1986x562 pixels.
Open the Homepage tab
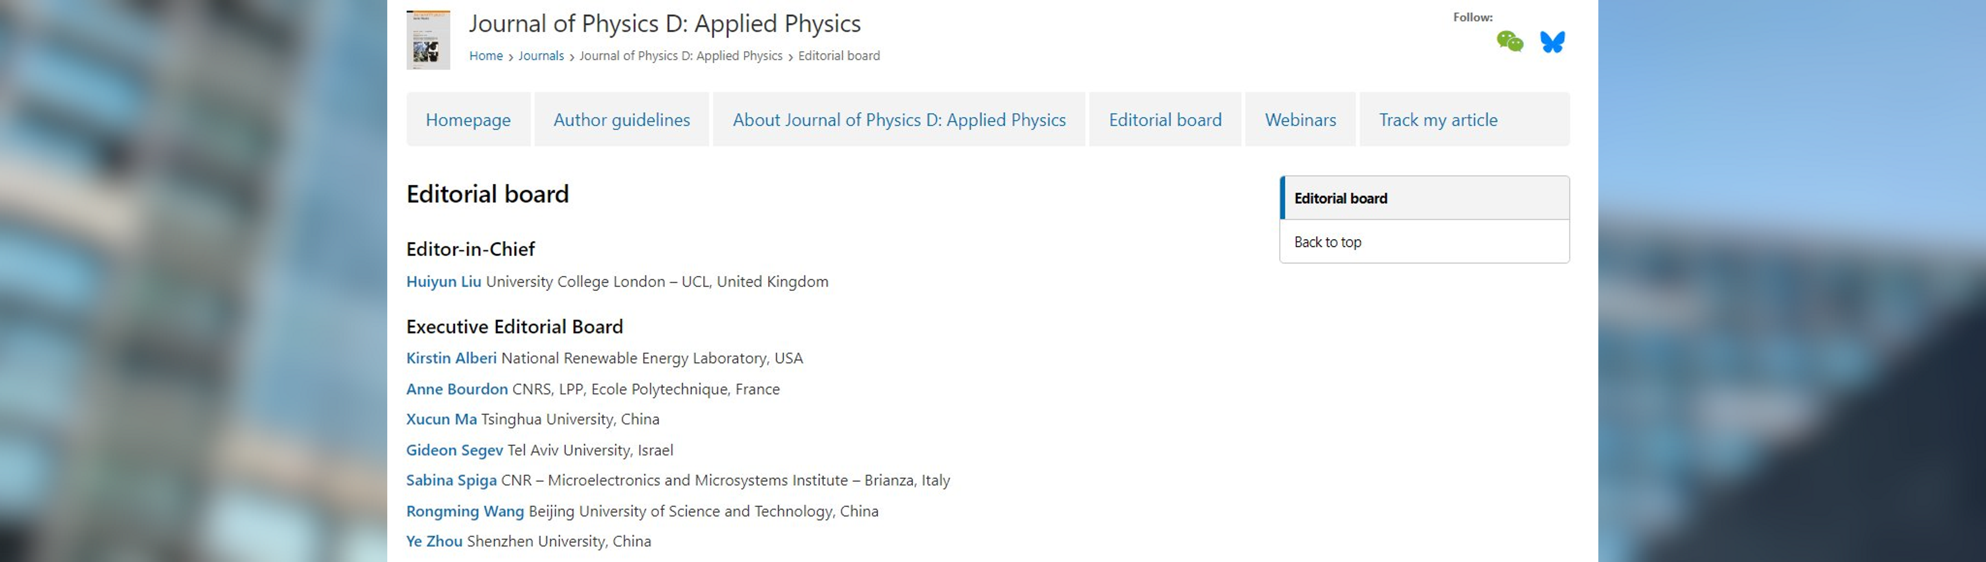[x=468, y=119]
